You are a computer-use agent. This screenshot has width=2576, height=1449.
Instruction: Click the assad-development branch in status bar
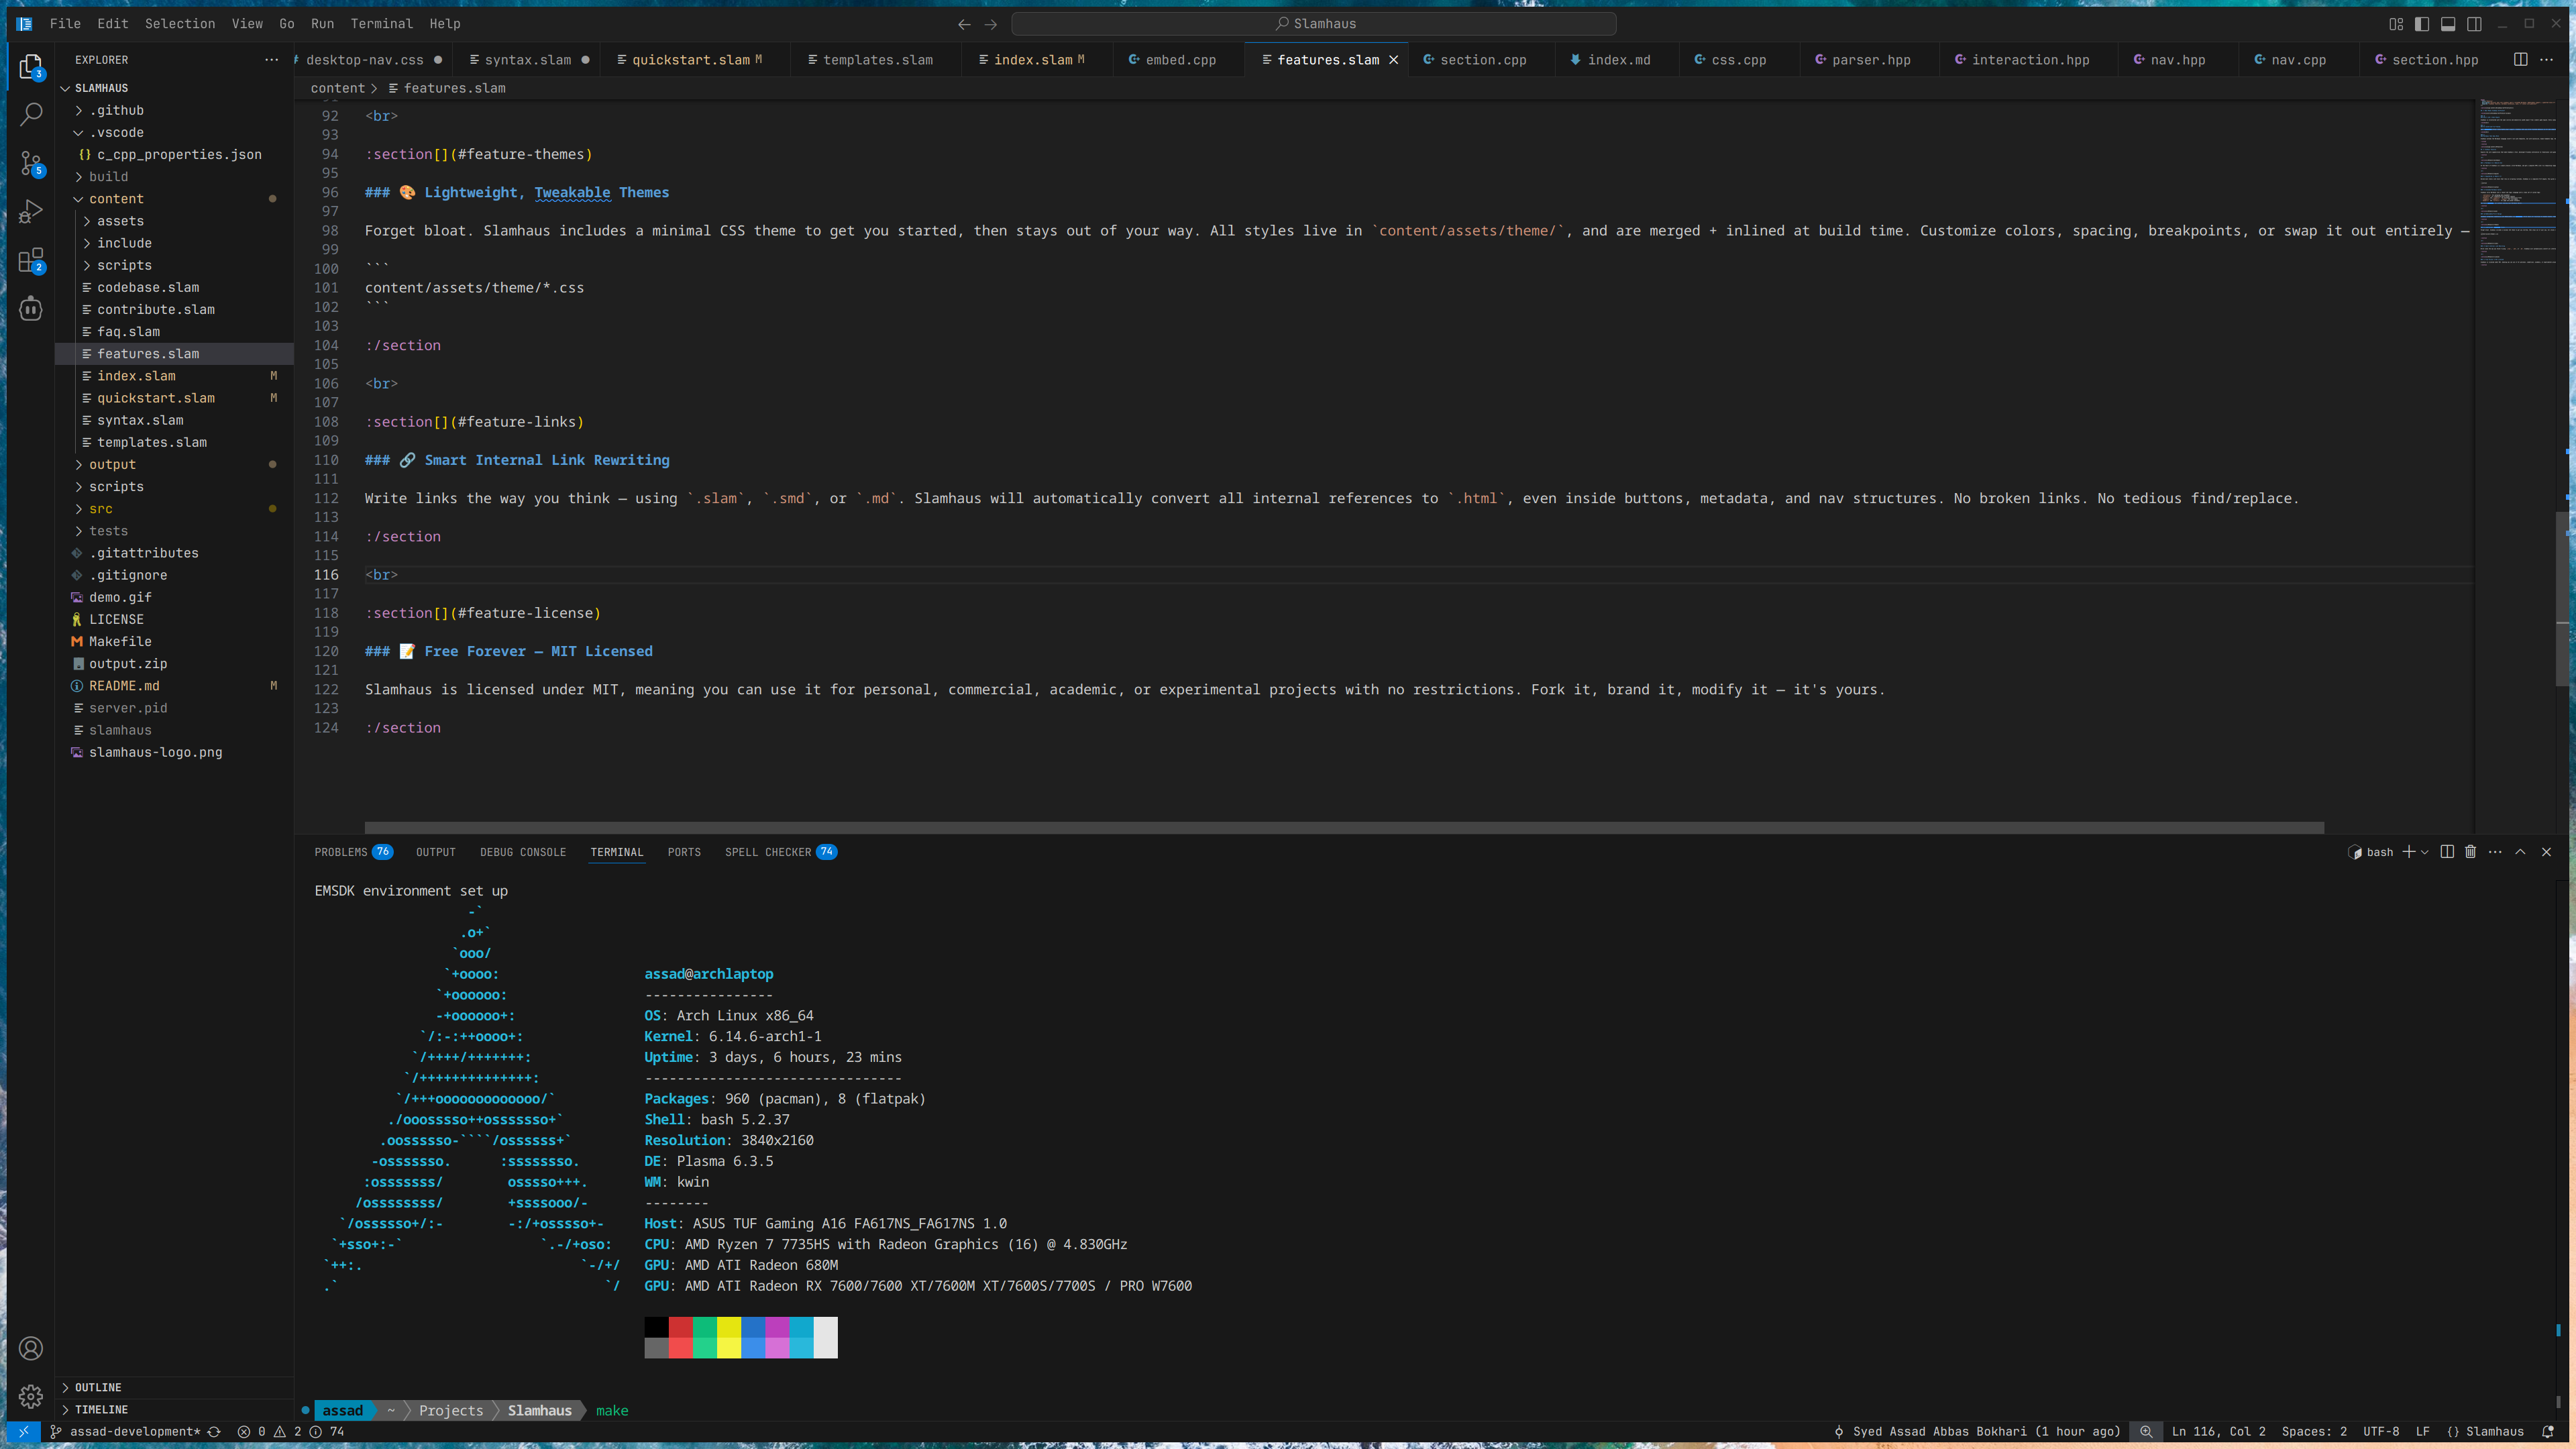126,1432
